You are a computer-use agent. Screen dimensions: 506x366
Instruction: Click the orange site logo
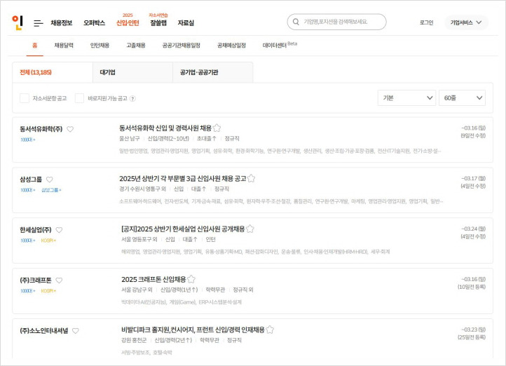tap(18, 22)
